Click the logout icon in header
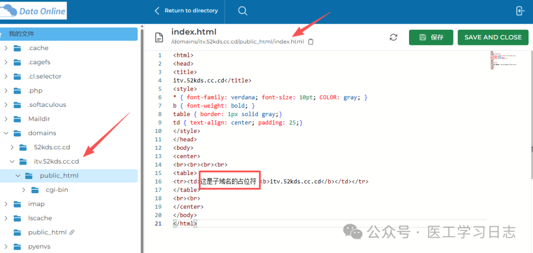Viewport: 533px width, 253px height. click(x=520, y=11)
